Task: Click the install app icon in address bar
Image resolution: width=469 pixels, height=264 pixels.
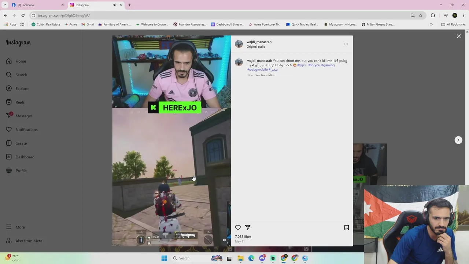Action: (413, 15)
